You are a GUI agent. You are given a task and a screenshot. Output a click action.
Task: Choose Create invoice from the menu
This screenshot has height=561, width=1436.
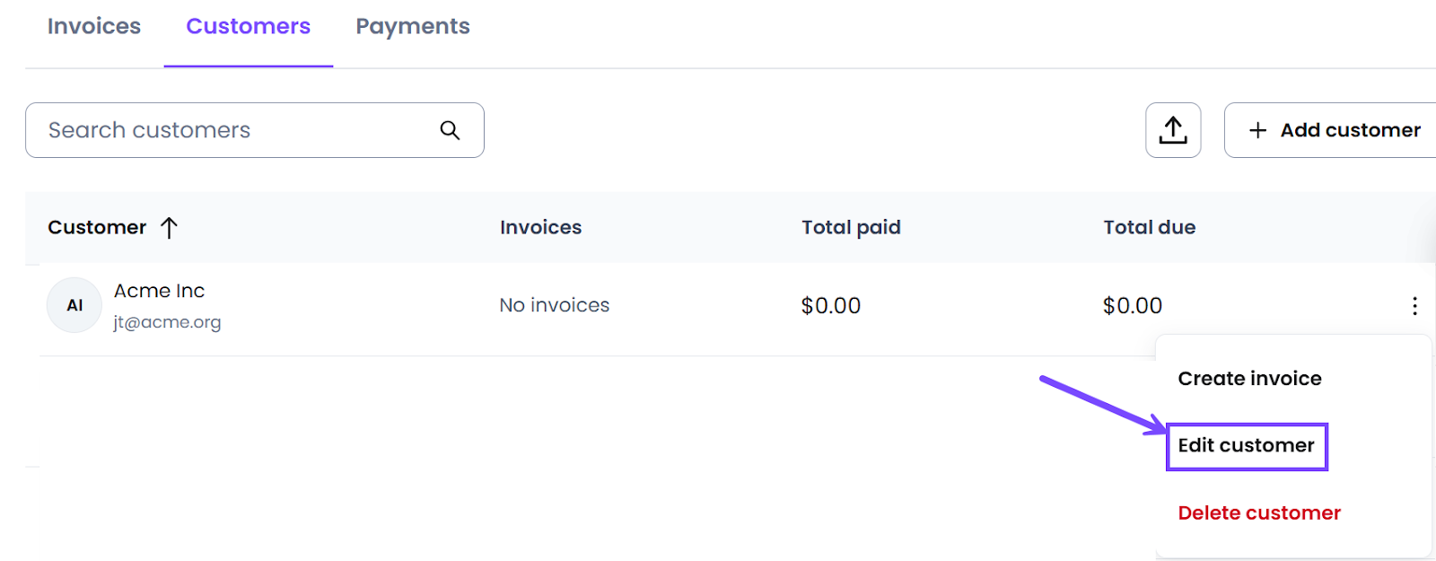point(1249,379)
